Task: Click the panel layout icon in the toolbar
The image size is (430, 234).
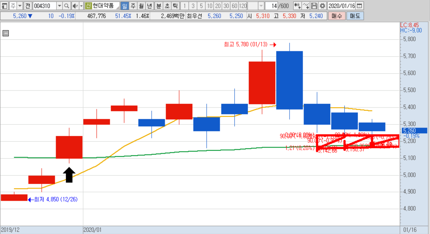Action: point(5,6)
